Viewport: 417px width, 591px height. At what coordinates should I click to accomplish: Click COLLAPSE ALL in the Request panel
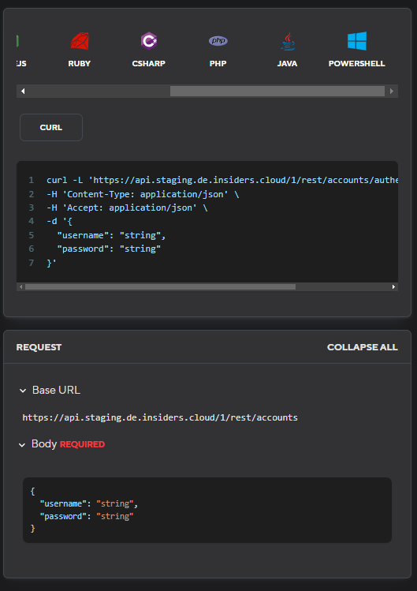(363, 347)
